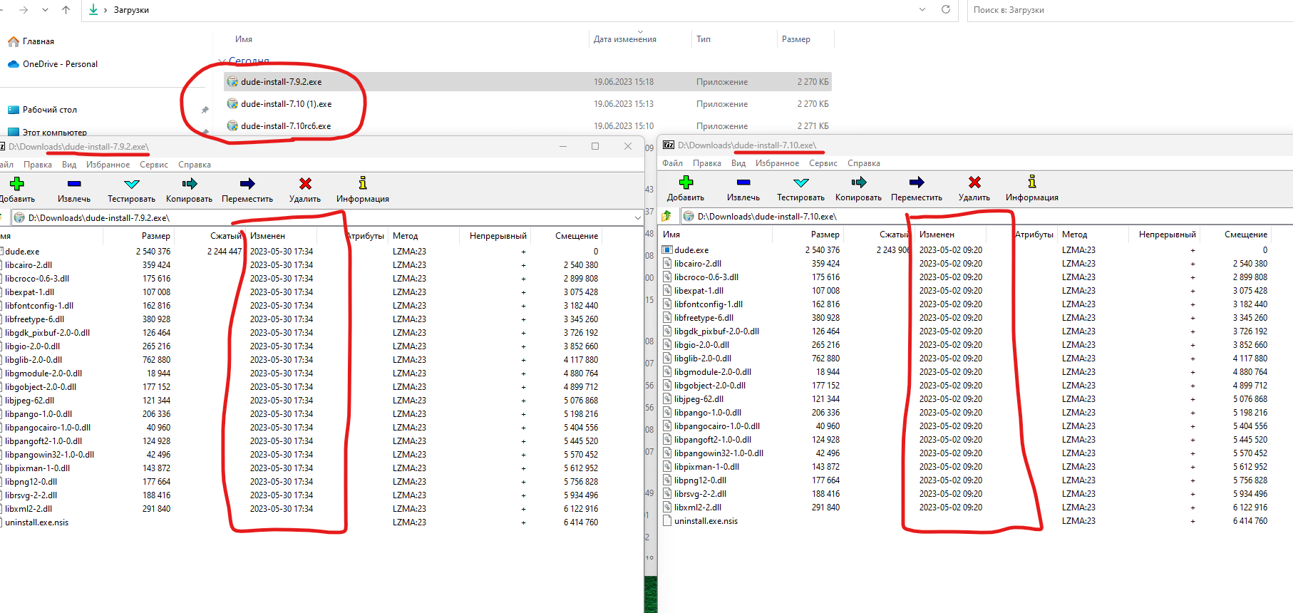Click the Поиск в: Загрузки search box
The image size is (1293, 613).
[1129, 10]
